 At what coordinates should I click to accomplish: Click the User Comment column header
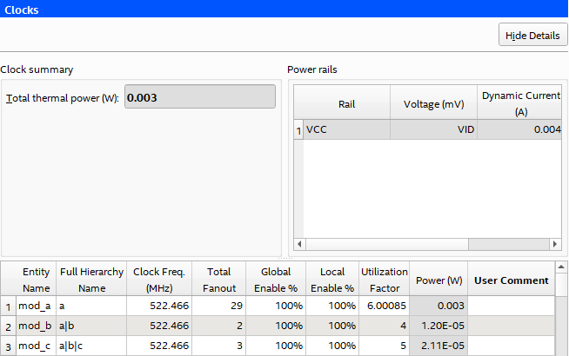coord(511,280)
